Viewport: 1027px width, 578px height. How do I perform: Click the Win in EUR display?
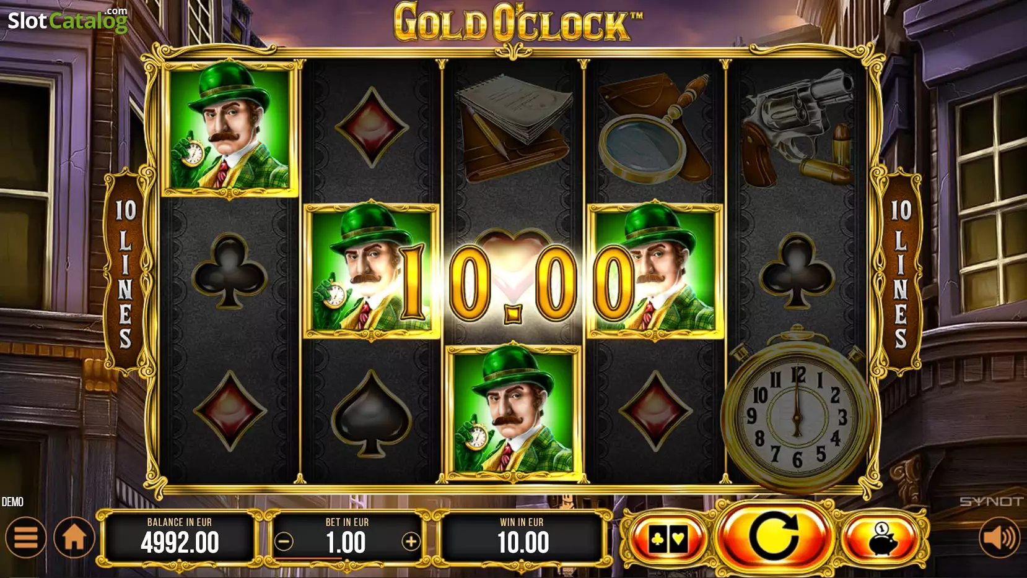tap(522, 537)
